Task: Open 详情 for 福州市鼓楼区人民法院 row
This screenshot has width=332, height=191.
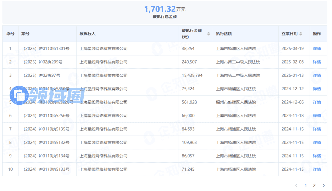Action: [x=317, y=102]
